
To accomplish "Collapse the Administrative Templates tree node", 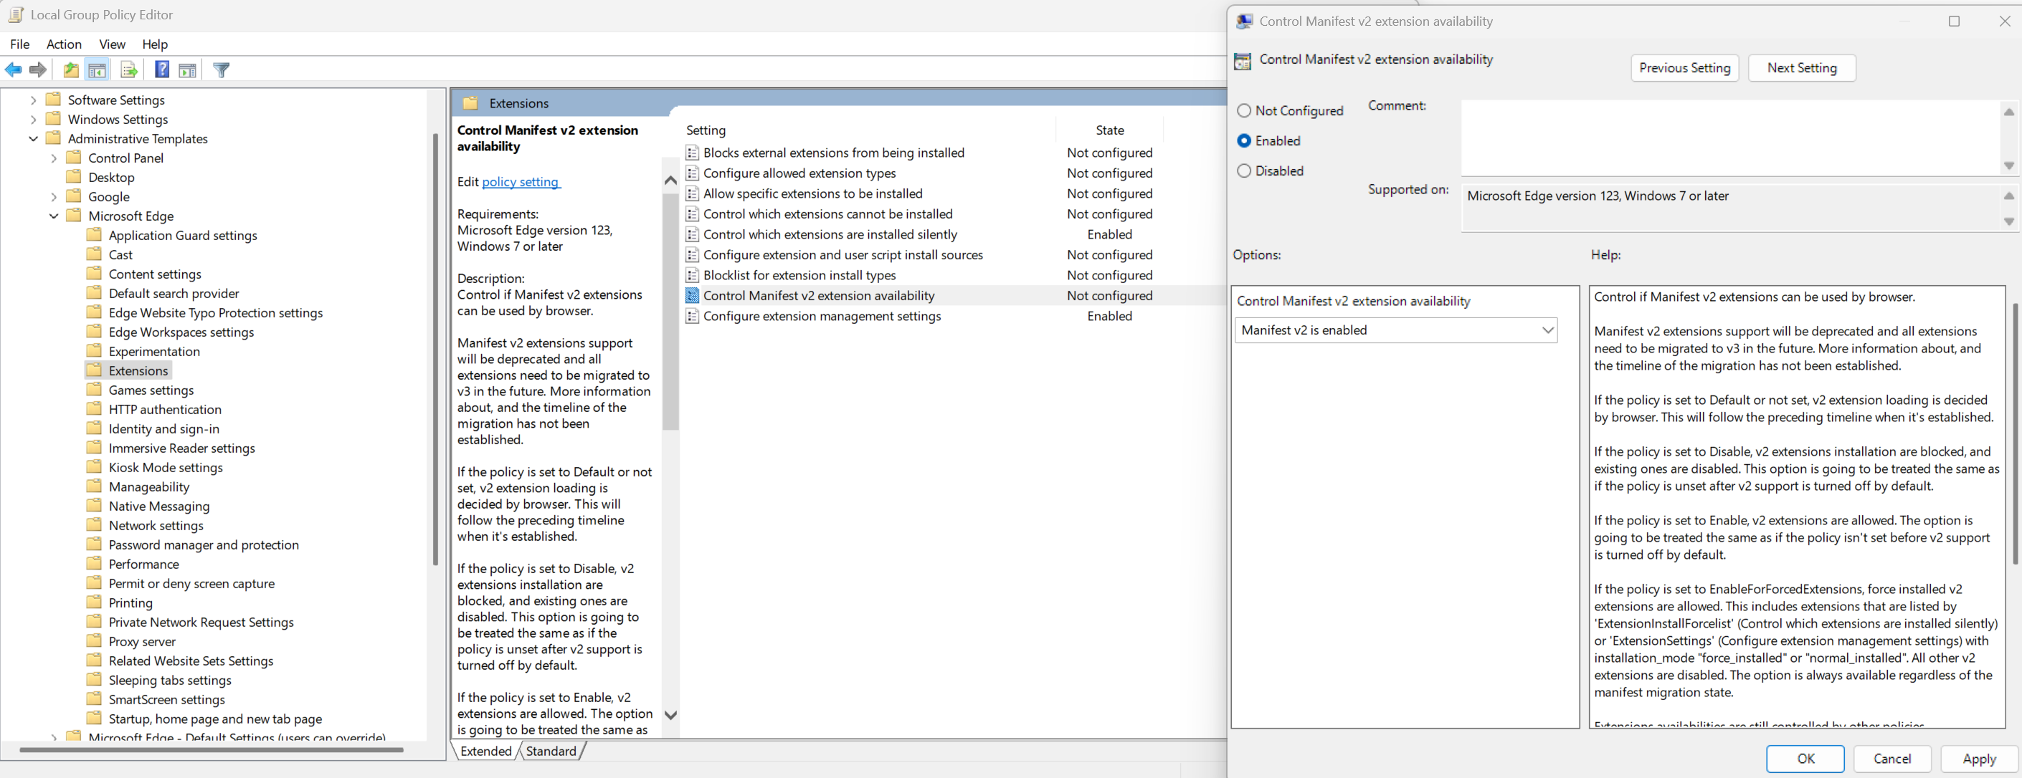I will pyautogui.click(x=33, y=139).
